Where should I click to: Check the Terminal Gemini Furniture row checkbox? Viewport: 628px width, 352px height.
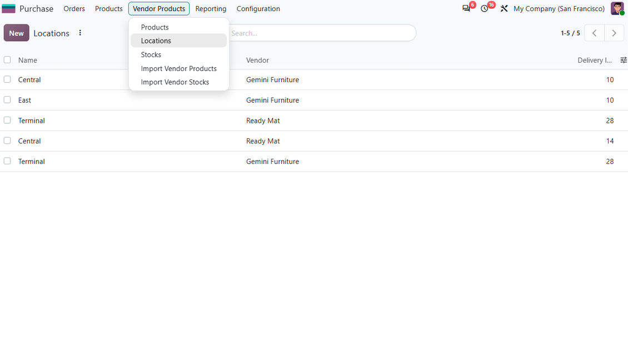click(7, 161)
